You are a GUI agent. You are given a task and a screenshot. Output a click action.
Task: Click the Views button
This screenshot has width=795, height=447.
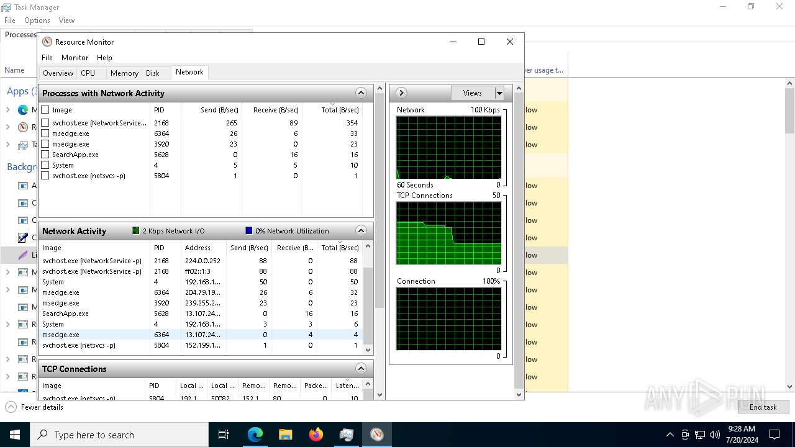click(473, 93)
